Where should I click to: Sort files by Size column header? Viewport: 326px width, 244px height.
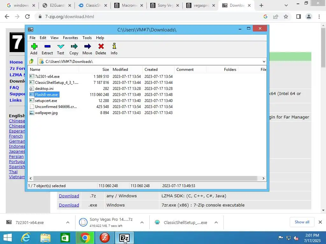tap(95, 70)
